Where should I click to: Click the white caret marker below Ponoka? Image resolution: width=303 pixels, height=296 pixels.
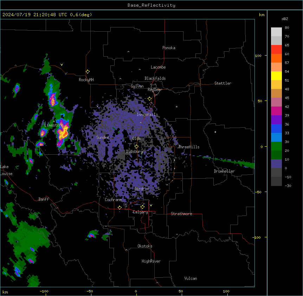pyautogui.click(x=128, y=52)
